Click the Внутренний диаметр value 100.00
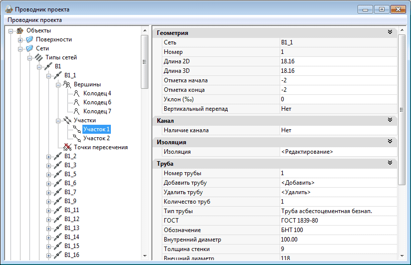Image resolution: width=411 pixels, height=265 pixels. point(289,240)
